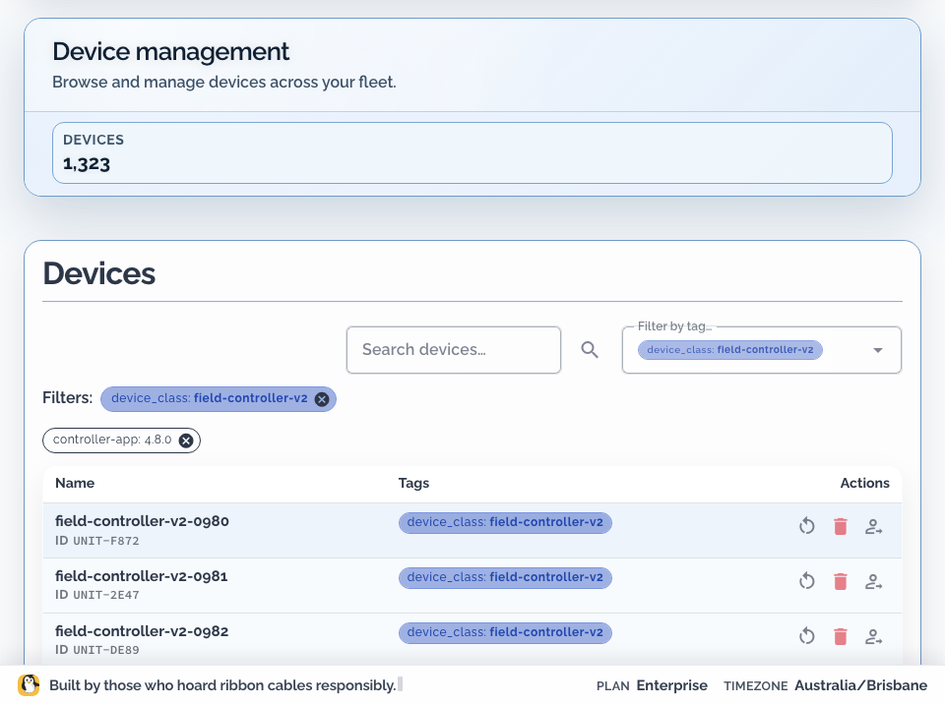Remove controller-app 4.8.0 filter chip

pos(186,441)
